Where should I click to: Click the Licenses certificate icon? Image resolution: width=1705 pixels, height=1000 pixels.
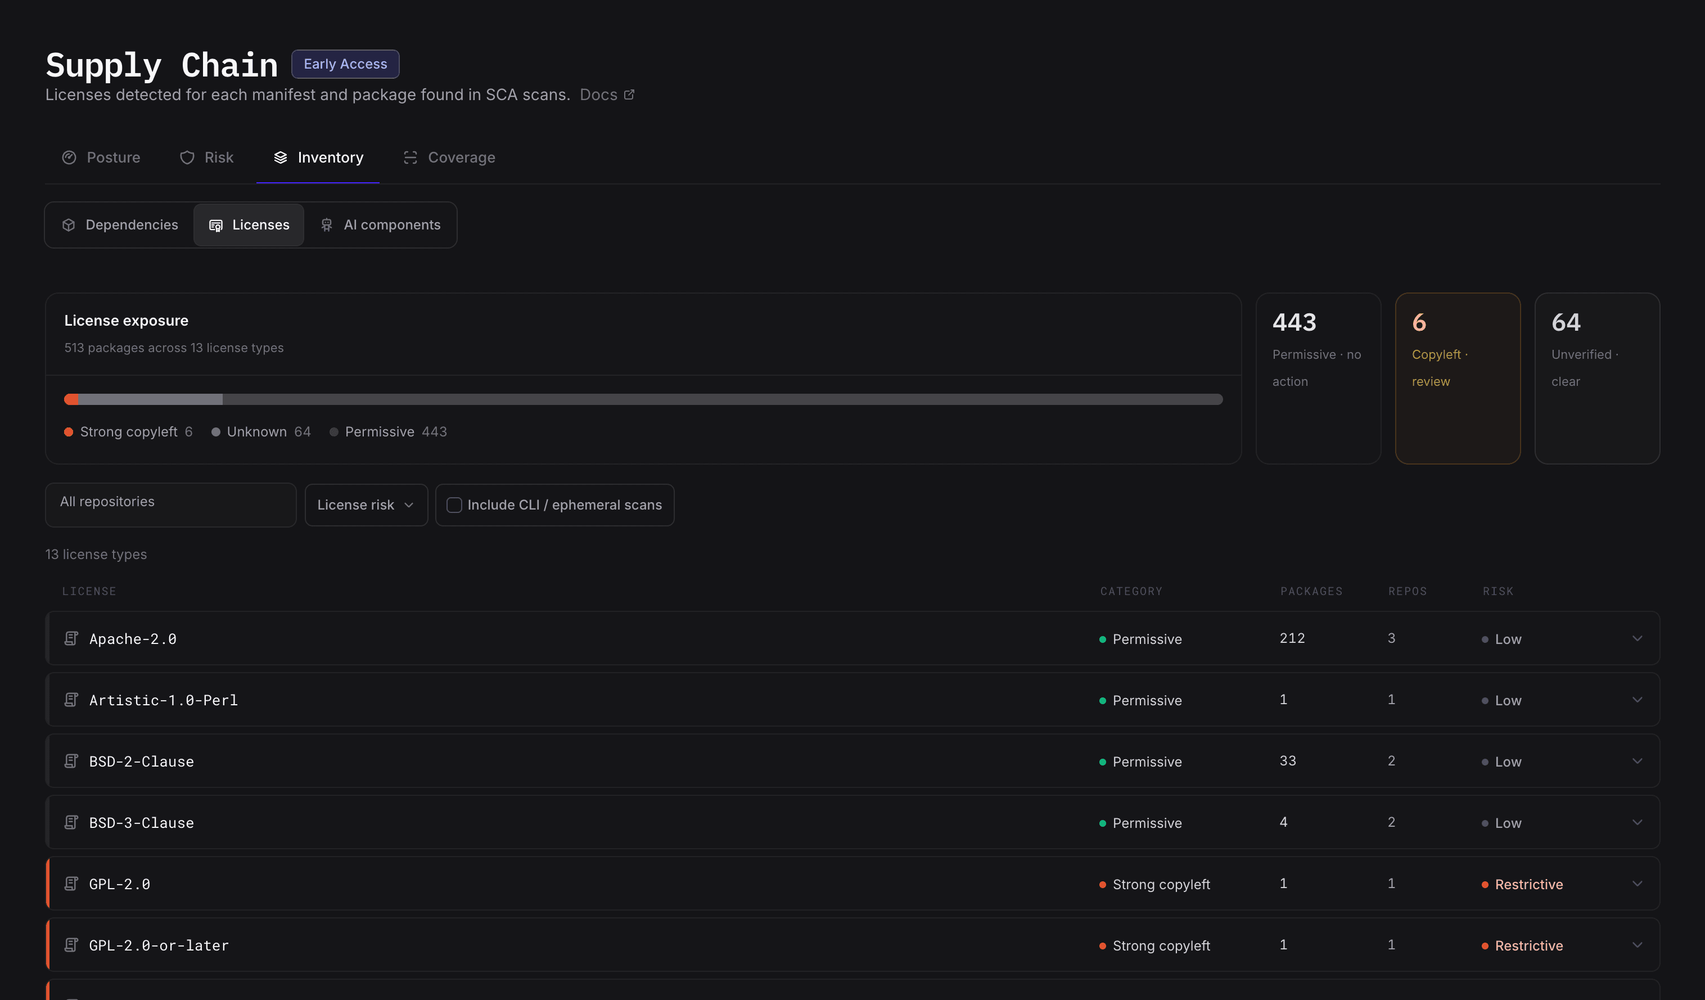pyautogui.click(x=216, y=226)
